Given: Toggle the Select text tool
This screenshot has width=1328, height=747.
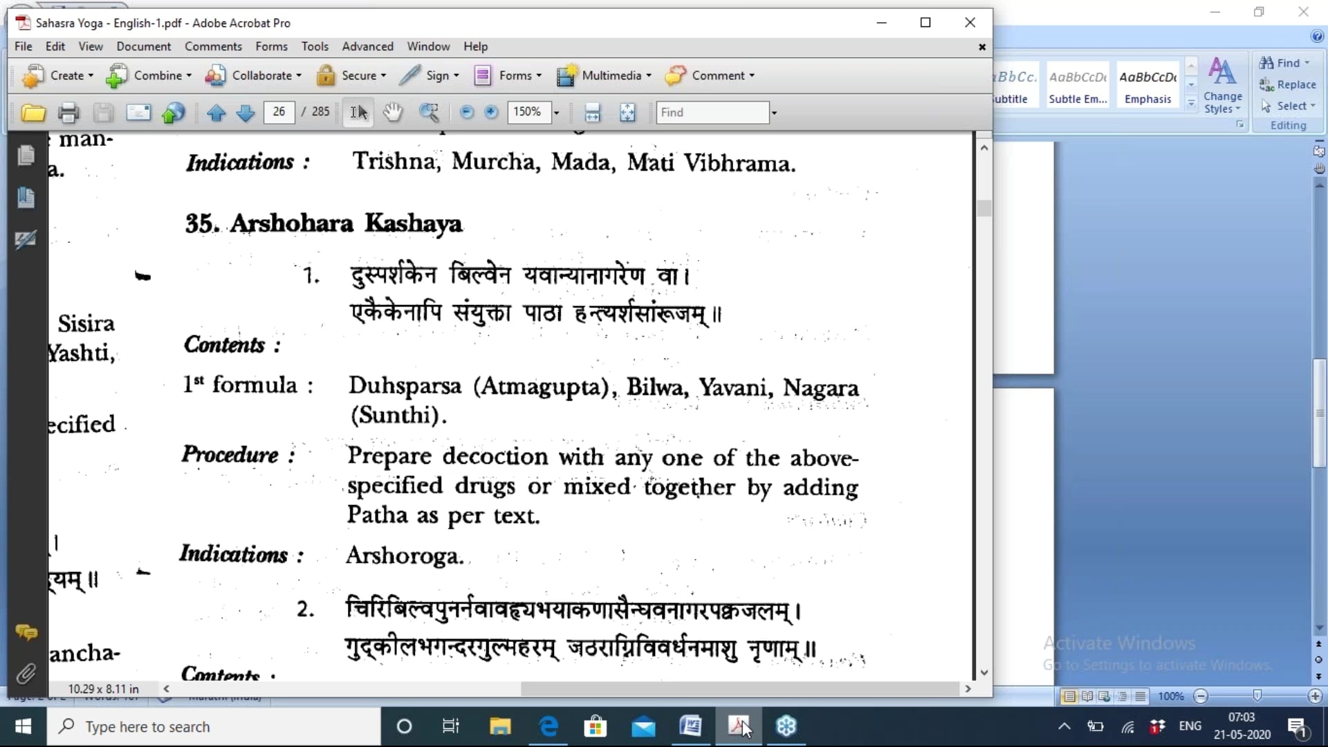Looking at the screenshot, I should [358, 112].
